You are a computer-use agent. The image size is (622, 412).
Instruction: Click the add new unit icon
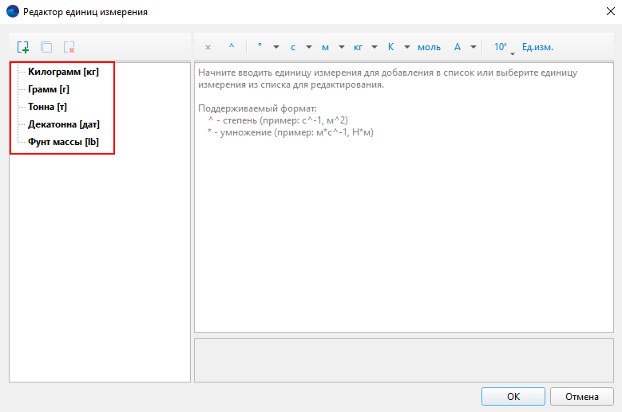23,47
